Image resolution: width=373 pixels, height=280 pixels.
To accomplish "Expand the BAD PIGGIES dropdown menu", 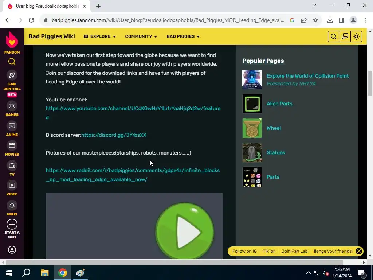I will pos(183,36).
